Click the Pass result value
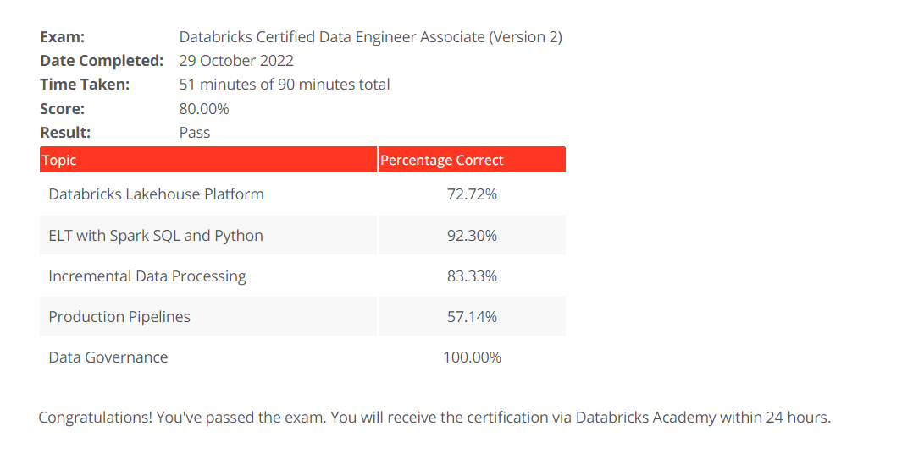The height and width of the screenshot is (453, 913). tap(195, 133)
